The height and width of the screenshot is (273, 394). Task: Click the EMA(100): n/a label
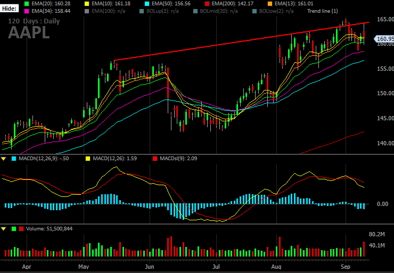pyautogui.click(x=109, y=11)
